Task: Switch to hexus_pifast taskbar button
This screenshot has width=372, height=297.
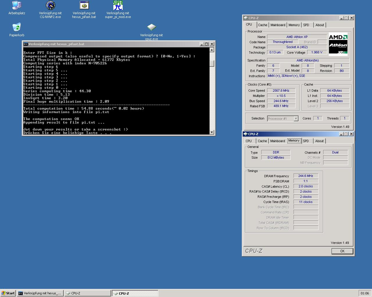Action: [x=40, y=293]
